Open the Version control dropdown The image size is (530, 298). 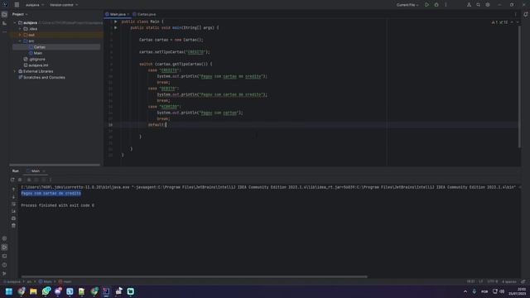coord(64,5)
